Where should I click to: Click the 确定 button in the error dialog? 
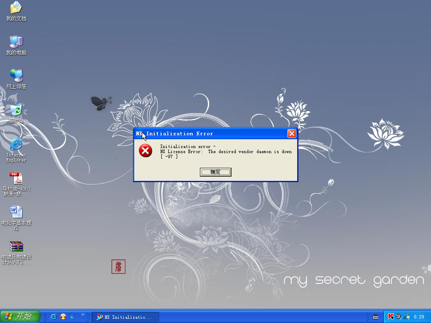215,172
